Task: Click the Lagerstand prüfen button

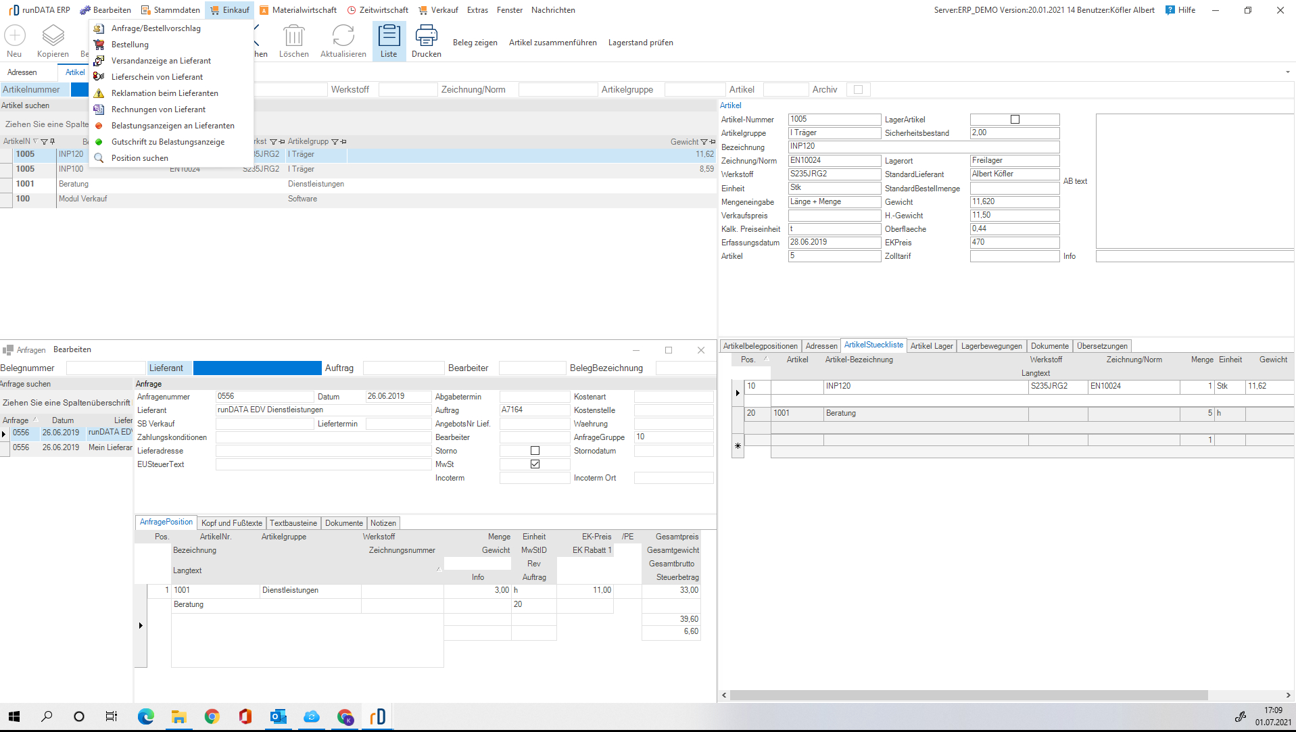Action: point(640,43)
